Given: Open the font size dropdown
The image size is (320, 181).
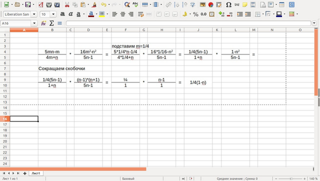Looking at the screenshot, I should tap(53, 14).
